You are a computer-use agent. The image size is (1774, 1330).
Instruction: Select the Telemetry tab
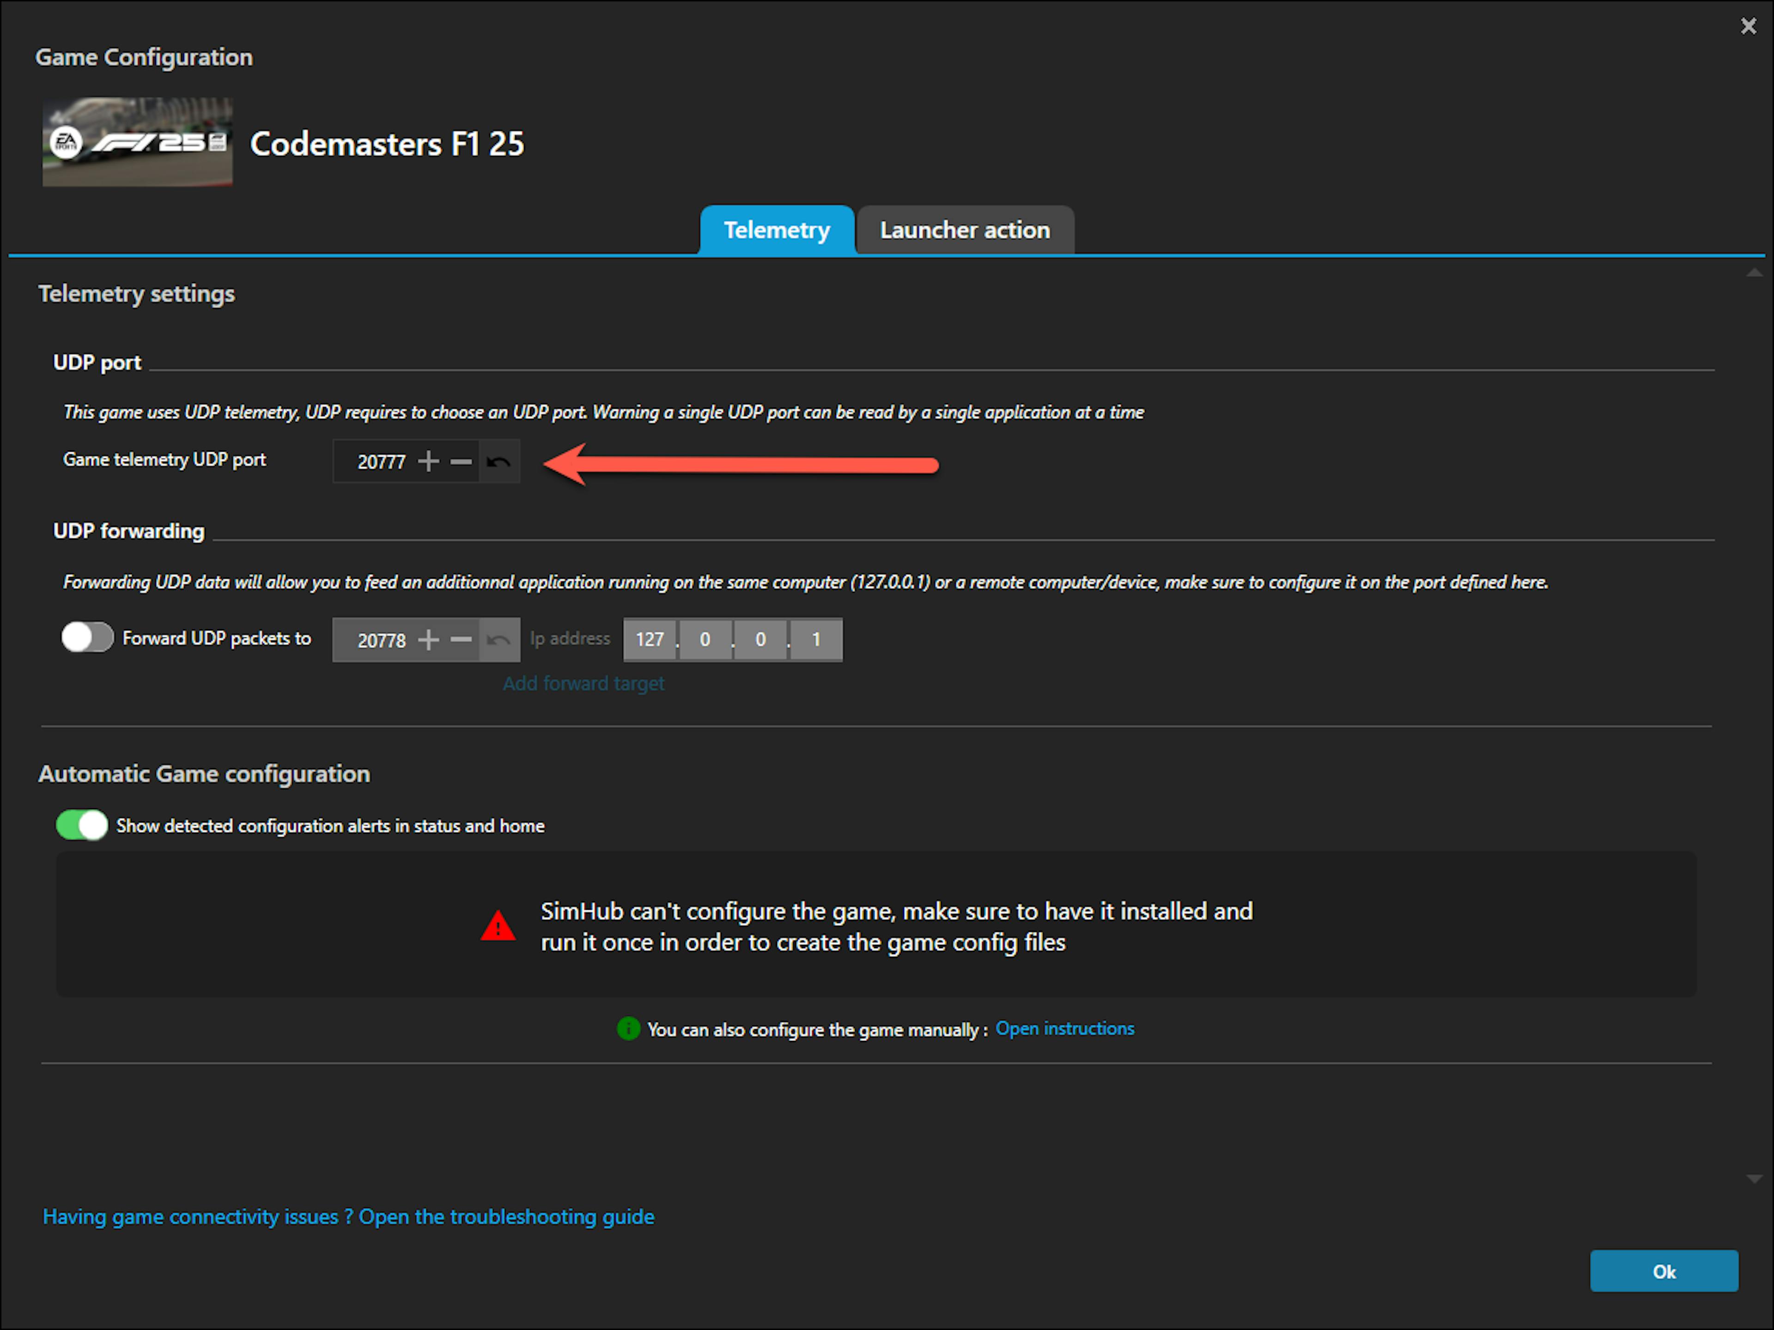pyautogui.click(x=776, y=231)
